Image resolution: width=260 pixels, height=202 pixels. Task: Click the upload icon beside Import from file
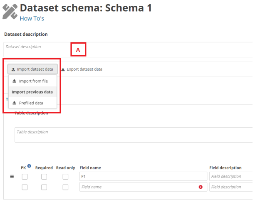click(15, 81)
